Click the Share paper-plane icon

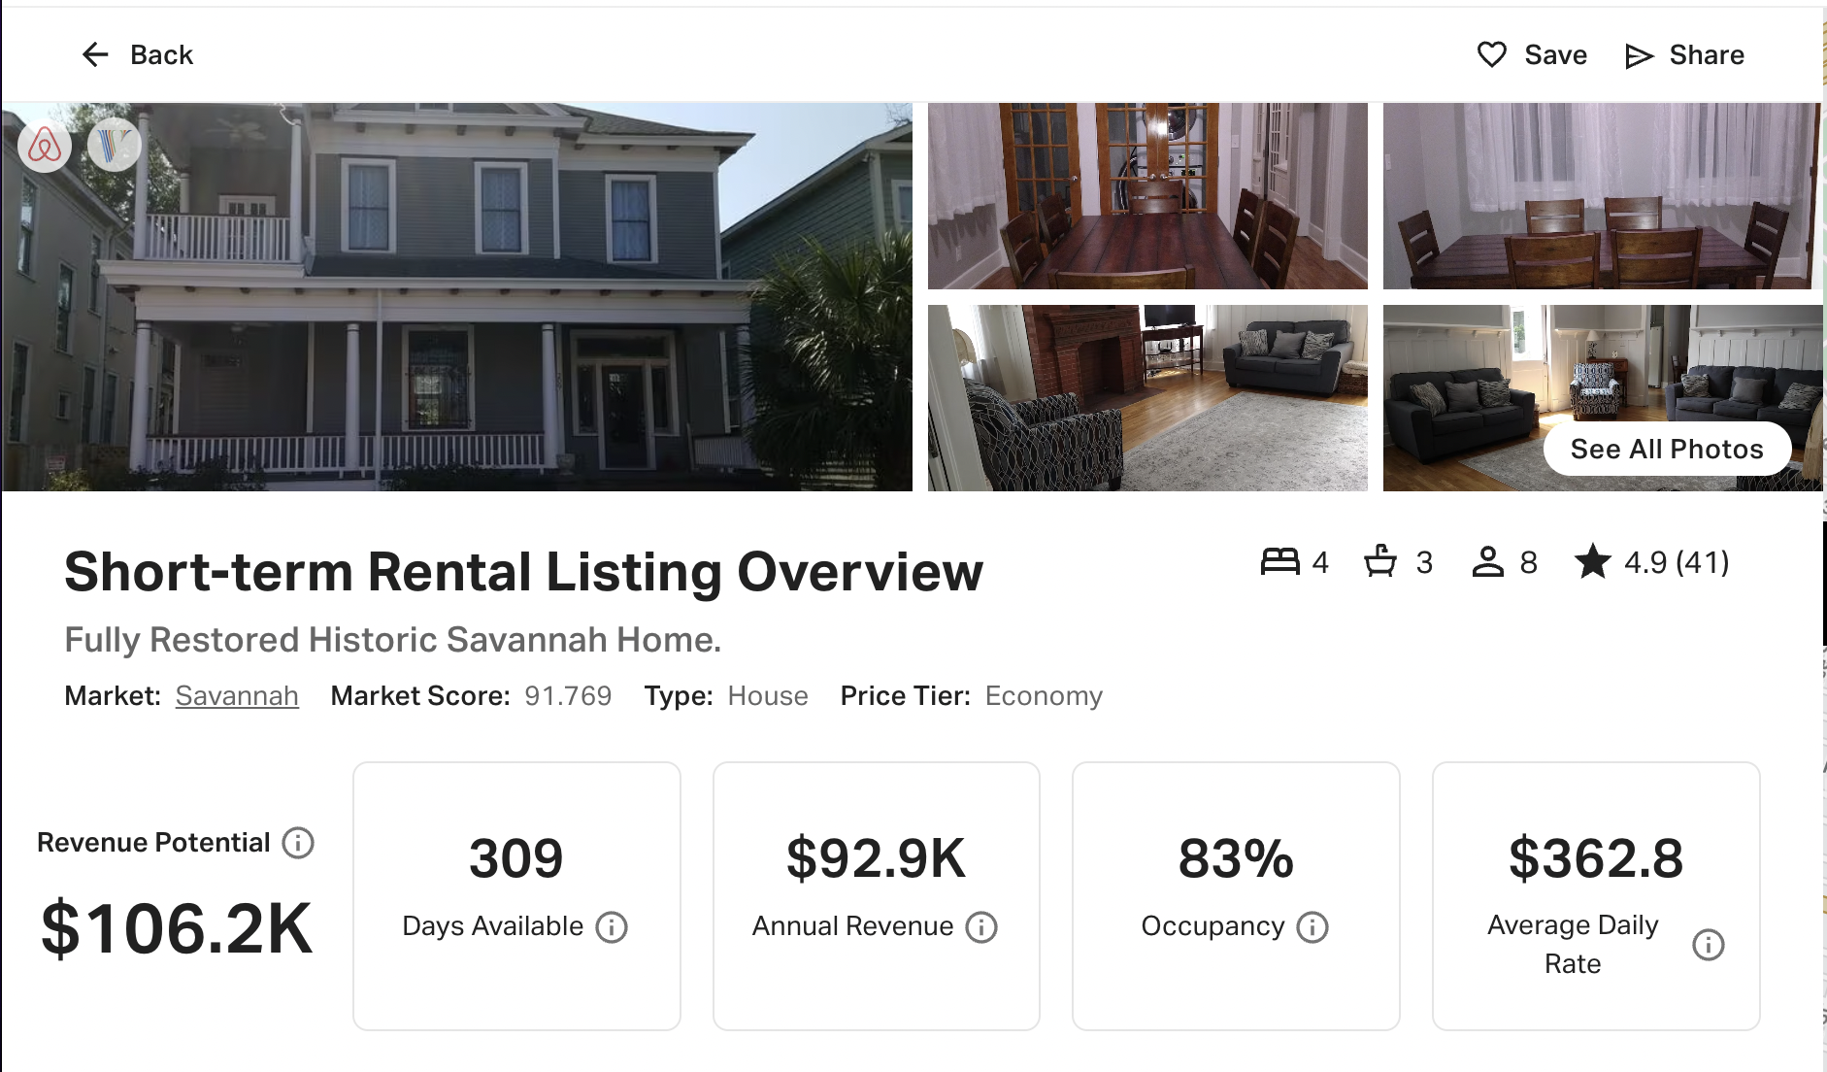(x=1639, y=56)
